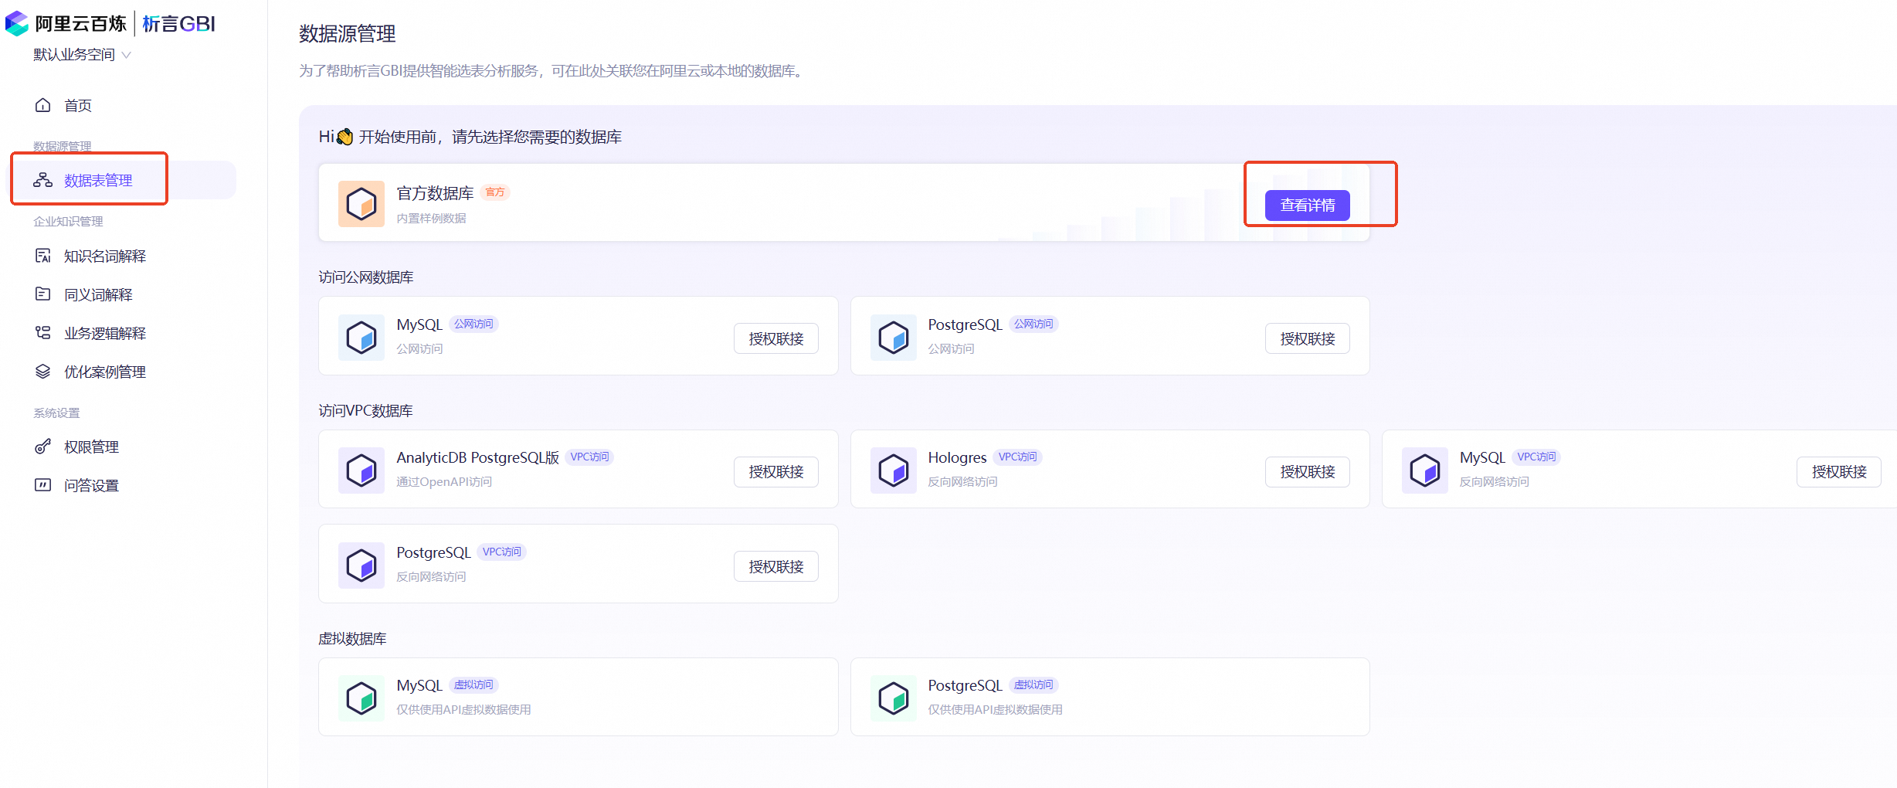The height and width of the screenshot is (788, 1897).
Task: Click the 权限管理 key icon
Action: click(x=42, y=447)
